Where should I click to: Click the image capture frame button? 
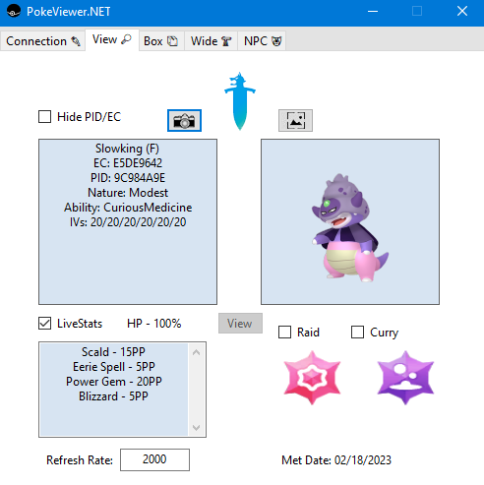point(295,121)
